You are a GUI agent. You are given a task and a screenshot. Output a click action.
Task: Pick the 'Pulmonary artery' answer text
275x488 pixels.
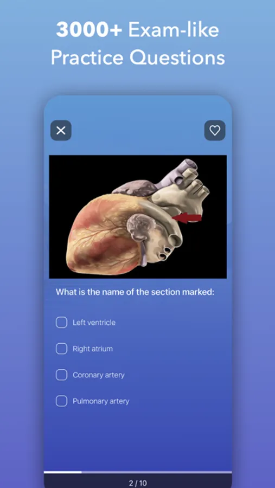pyautogui.click(x=101, y=401)
